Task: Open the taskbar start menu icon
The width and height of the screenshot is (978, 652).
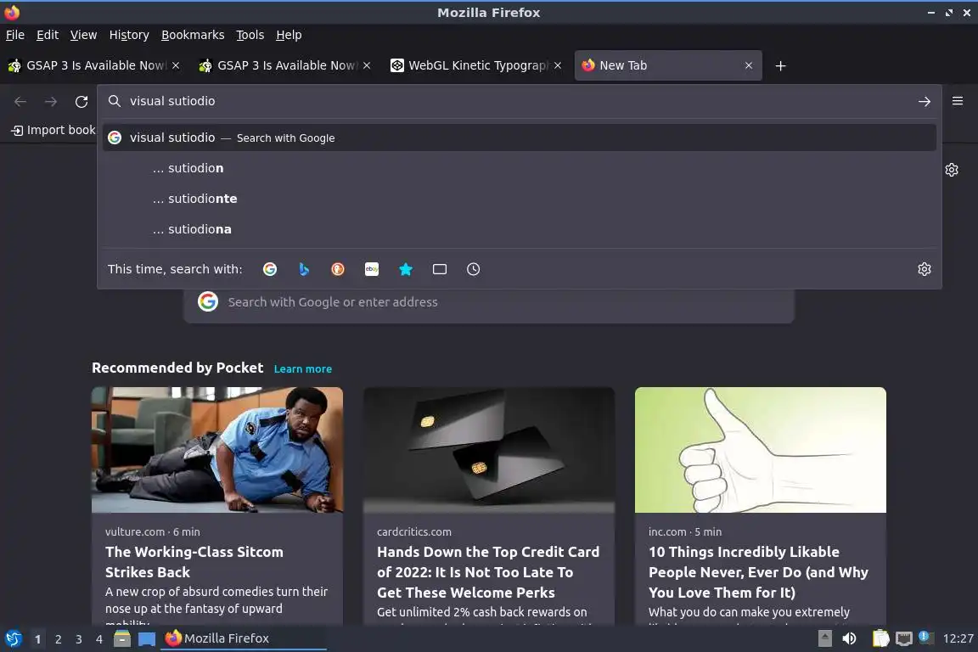Action: [13, 638]
